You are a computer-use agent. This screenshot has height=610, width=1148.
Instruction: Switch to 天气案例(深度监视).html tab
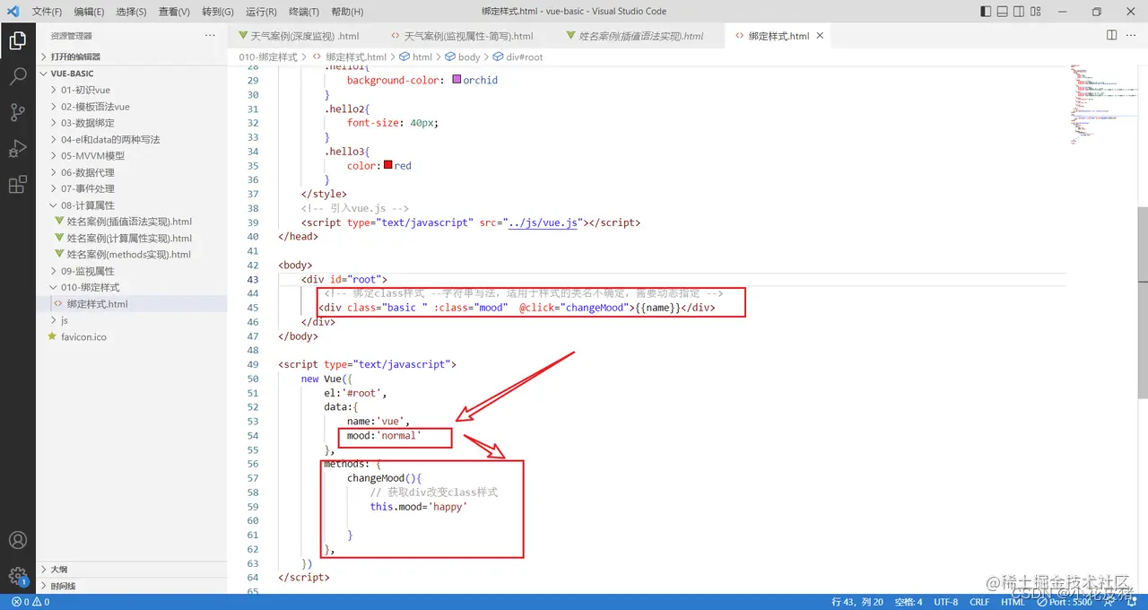(x=304, y=36)
